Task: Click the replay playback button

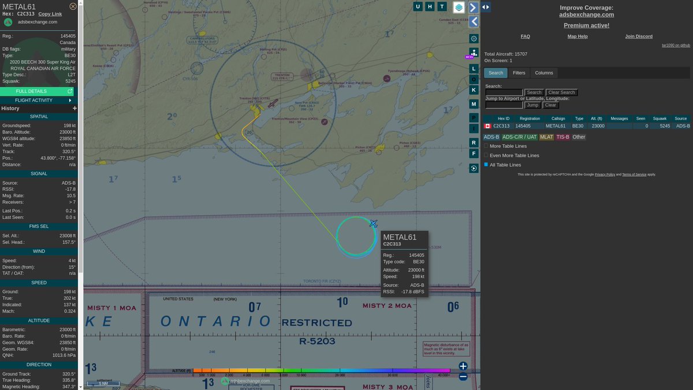Action: tap(474, 169)
